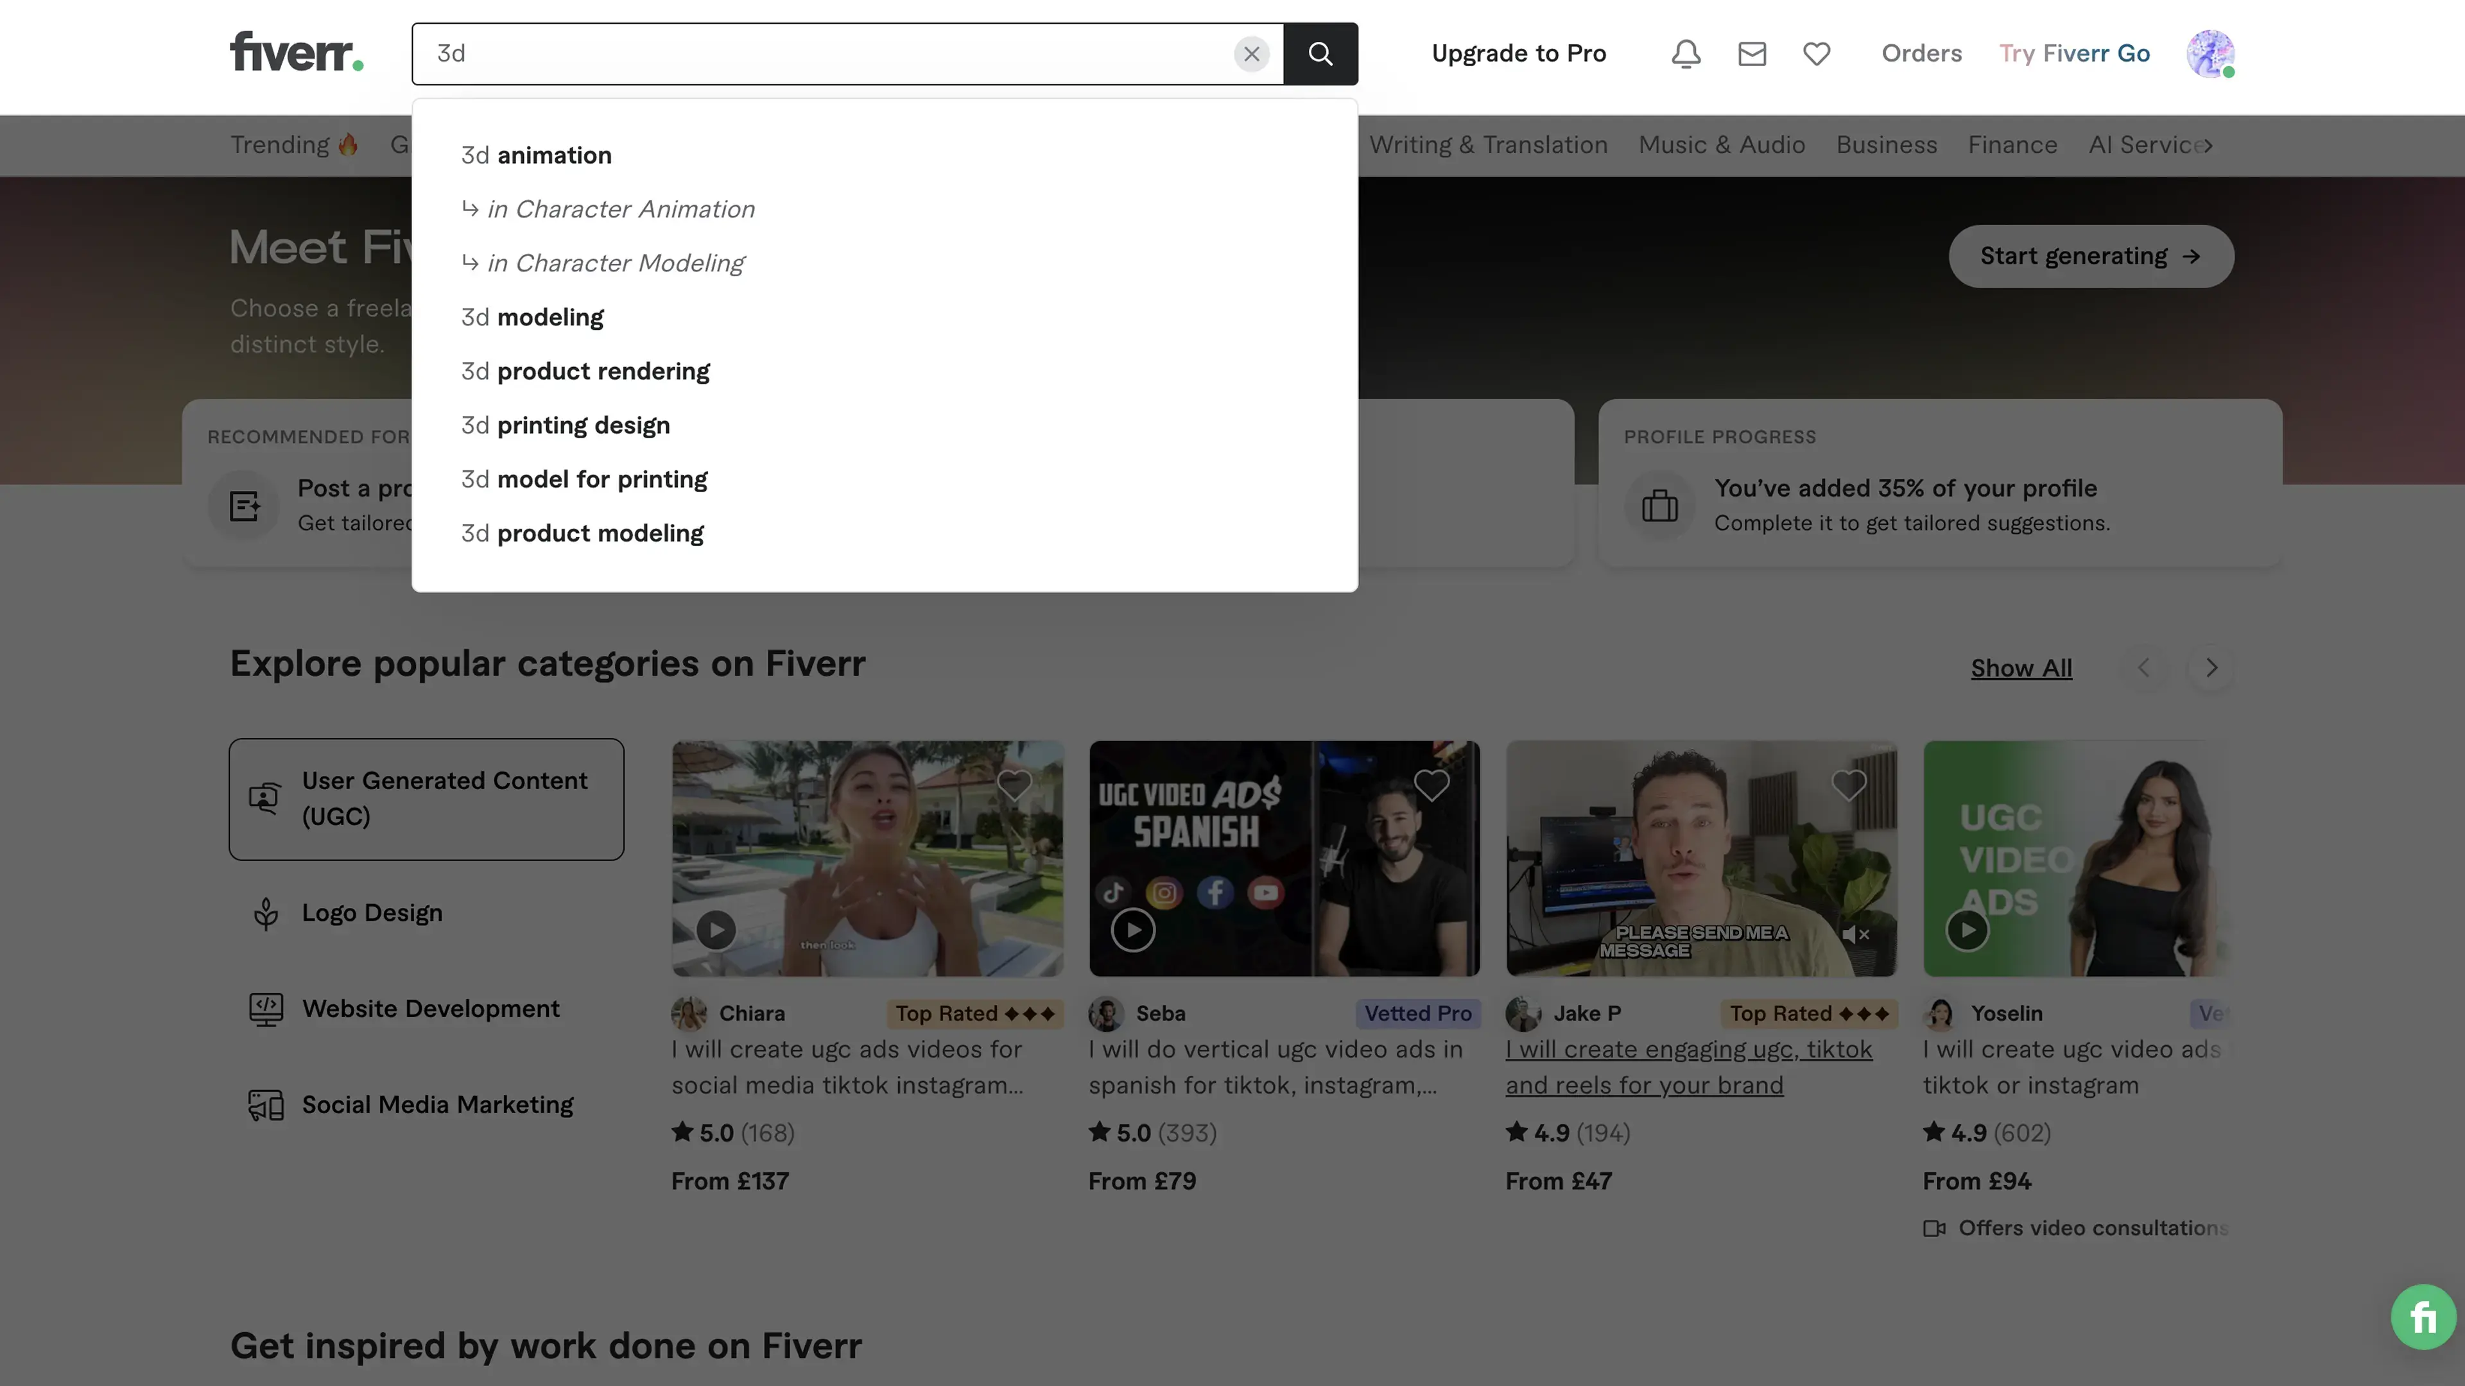
Task: Open the favorites heart in the header
Action: click(1816, 53)
